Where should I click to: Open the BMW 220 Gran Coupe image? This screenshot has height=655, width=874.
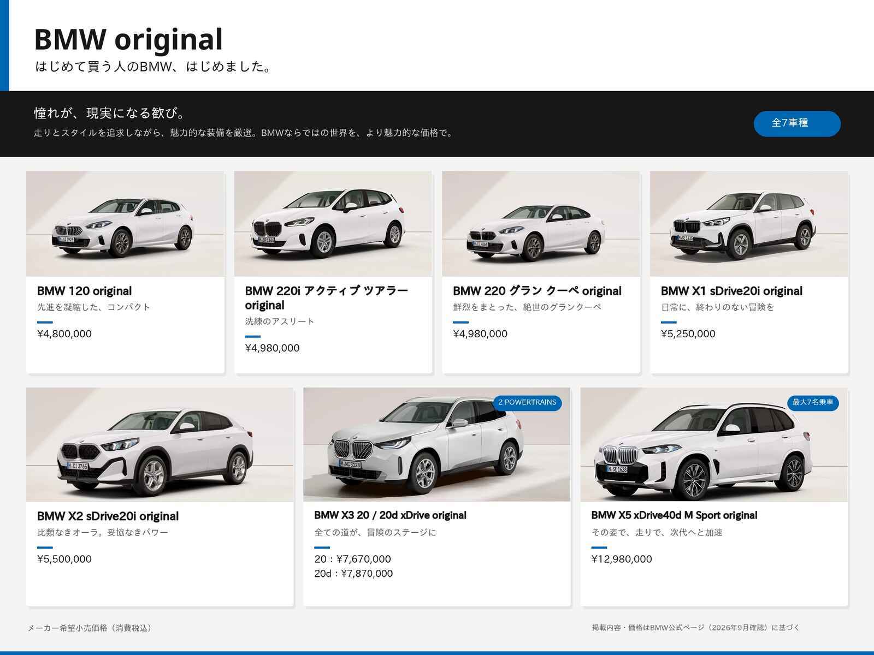541,224
